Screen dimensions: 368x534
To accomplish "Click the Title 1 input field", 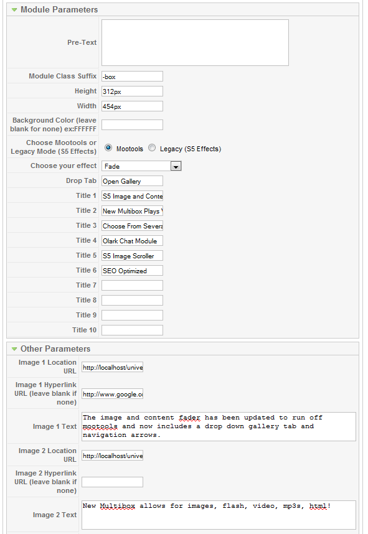I will 132,196.
